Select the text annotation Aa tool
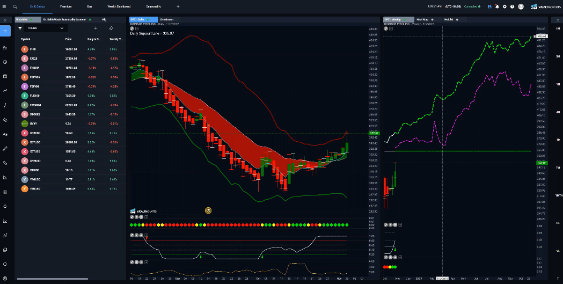Viewport: 563px width, 284px height. 5,134
